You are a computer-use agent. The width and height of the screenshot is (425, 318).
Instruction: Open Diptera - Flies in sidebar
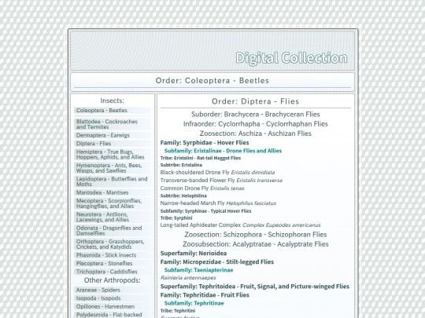click(113, 144)
